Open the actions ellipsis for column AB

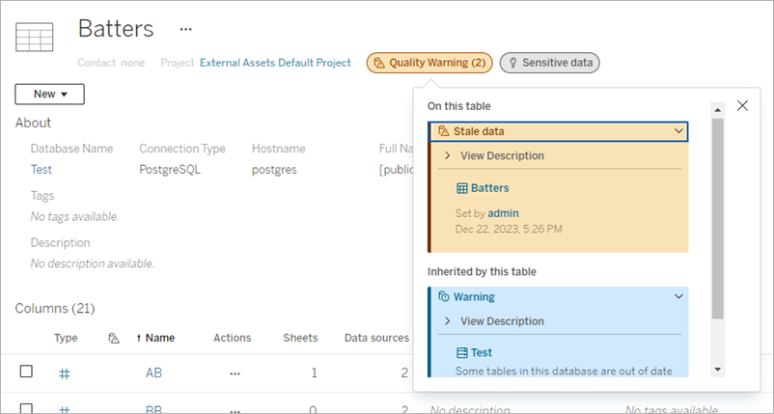point(235,373)
